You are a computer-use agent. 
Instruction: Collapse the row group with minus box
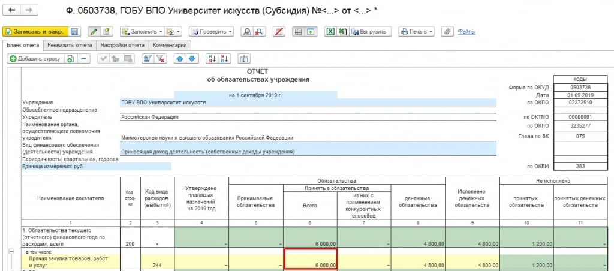tap(11, 252)
